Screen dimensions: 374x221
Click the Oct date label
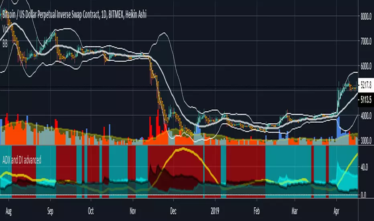coord(91,211)
